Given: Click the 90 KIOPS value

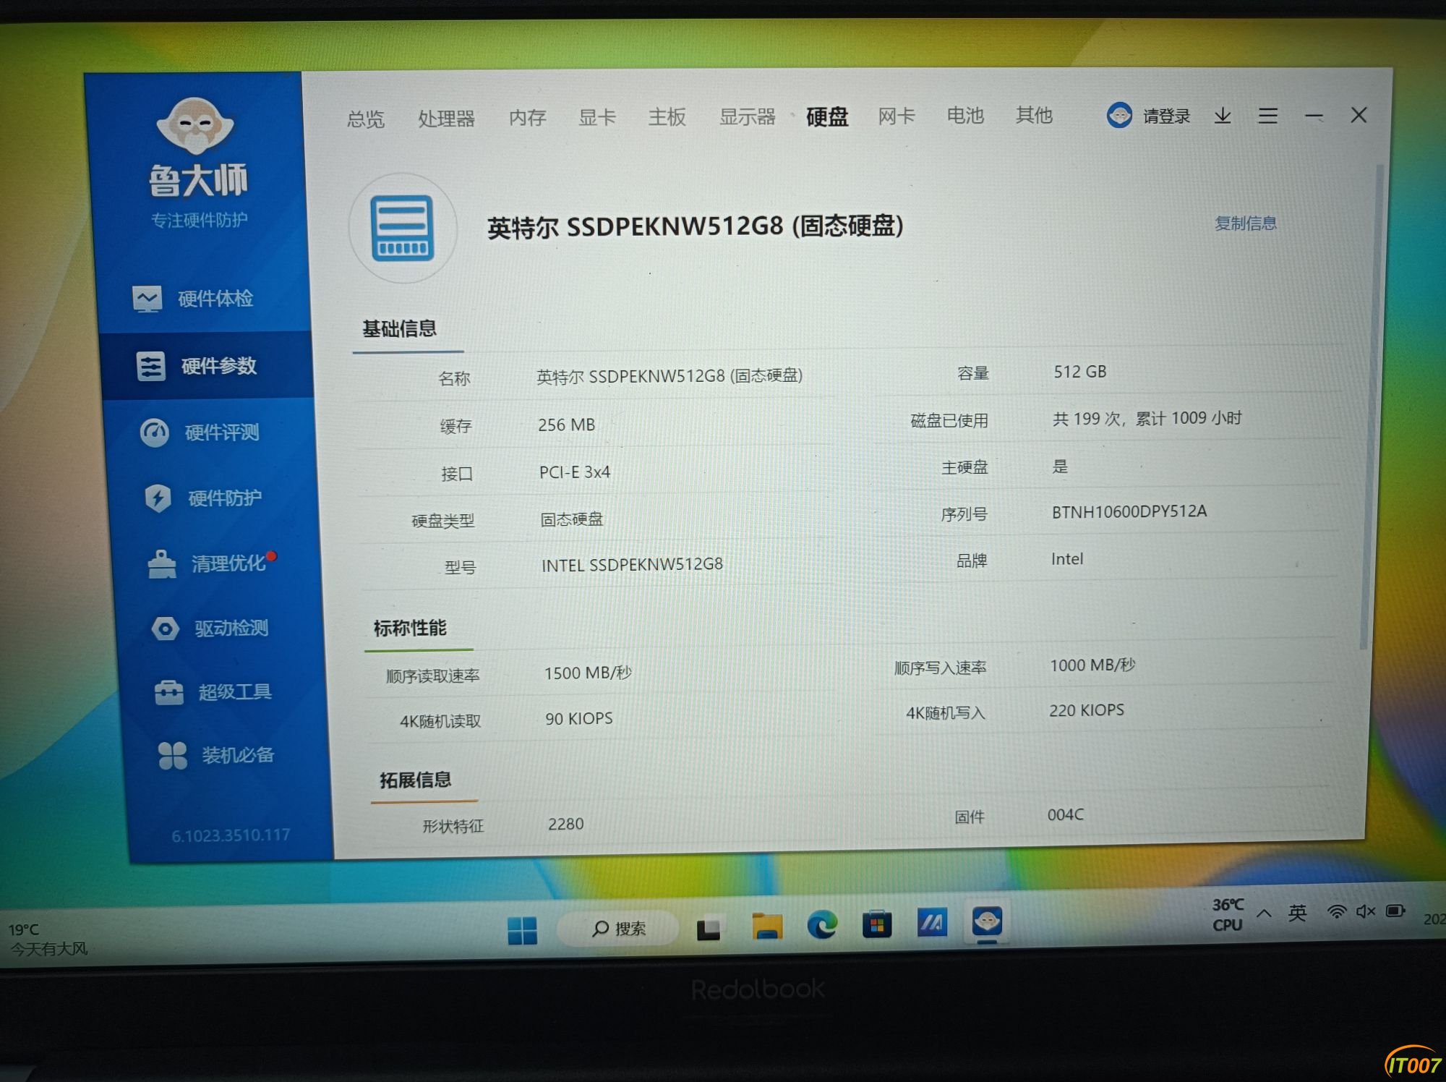Looking at the screenshot, I should tap(579, 719).
